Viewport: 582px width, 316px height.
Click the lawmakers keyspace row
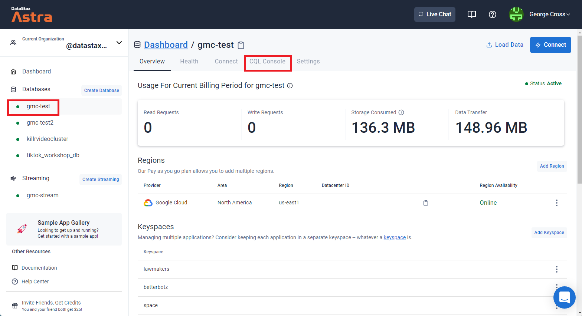pos(352,269)
